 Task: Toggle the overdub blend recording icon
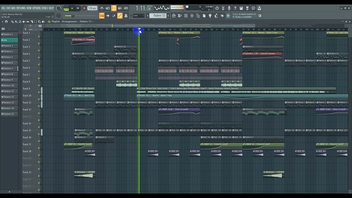[x=120, y=8]
